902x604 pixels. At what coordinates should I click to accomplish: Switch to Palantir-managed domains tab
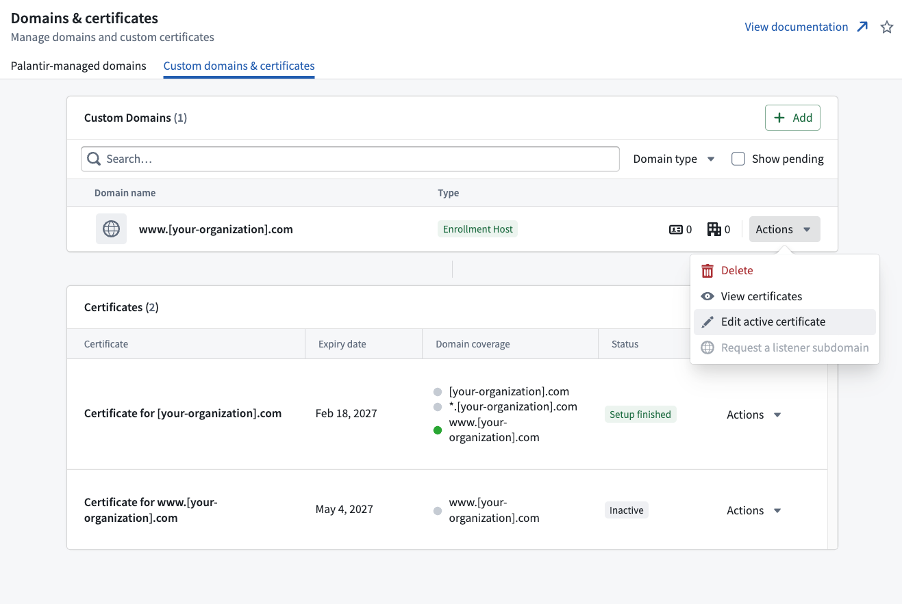coord(79,66)
